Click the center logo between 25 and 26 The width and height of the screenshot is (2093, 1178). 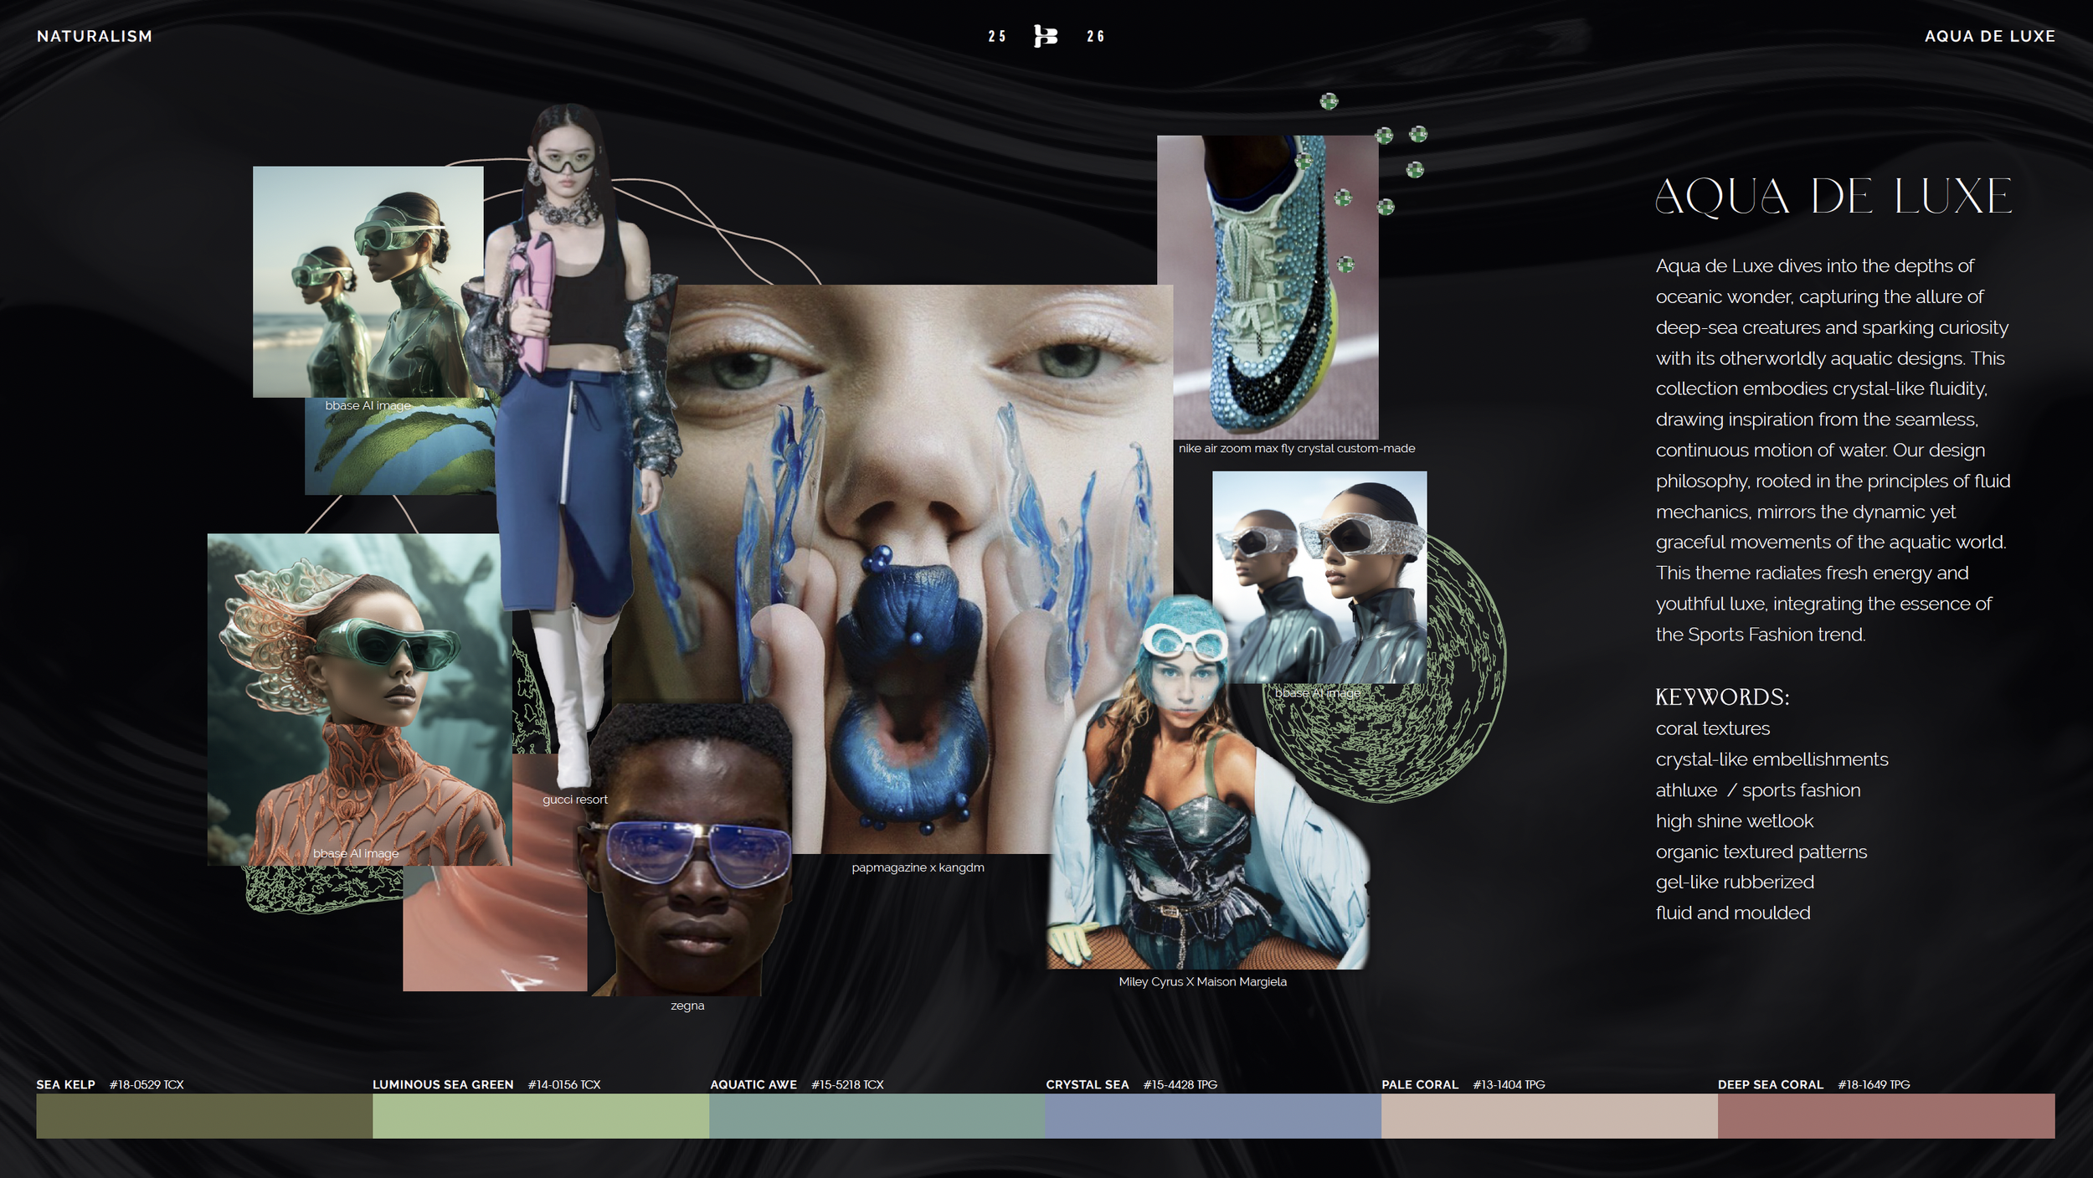(1046, 36)
